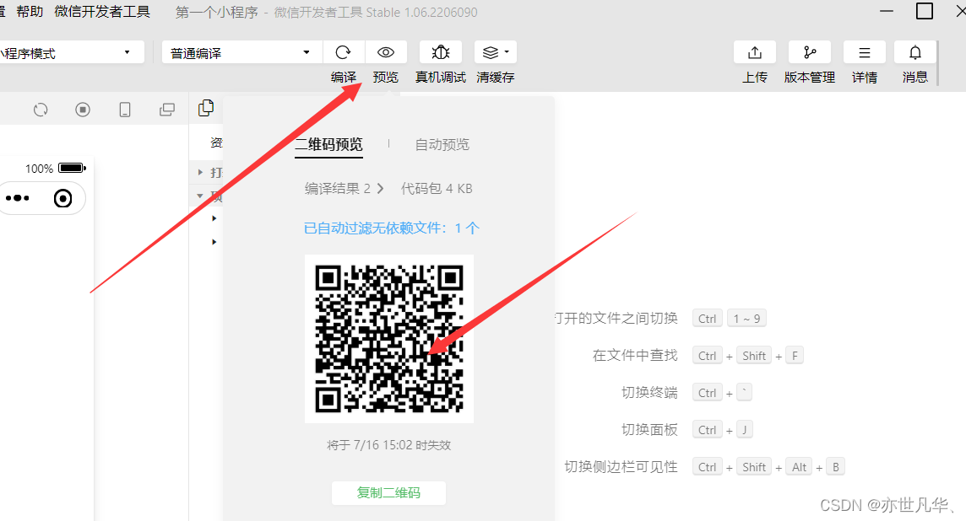Click the phone device icon in simulator toolbar

tap(124, 110)
